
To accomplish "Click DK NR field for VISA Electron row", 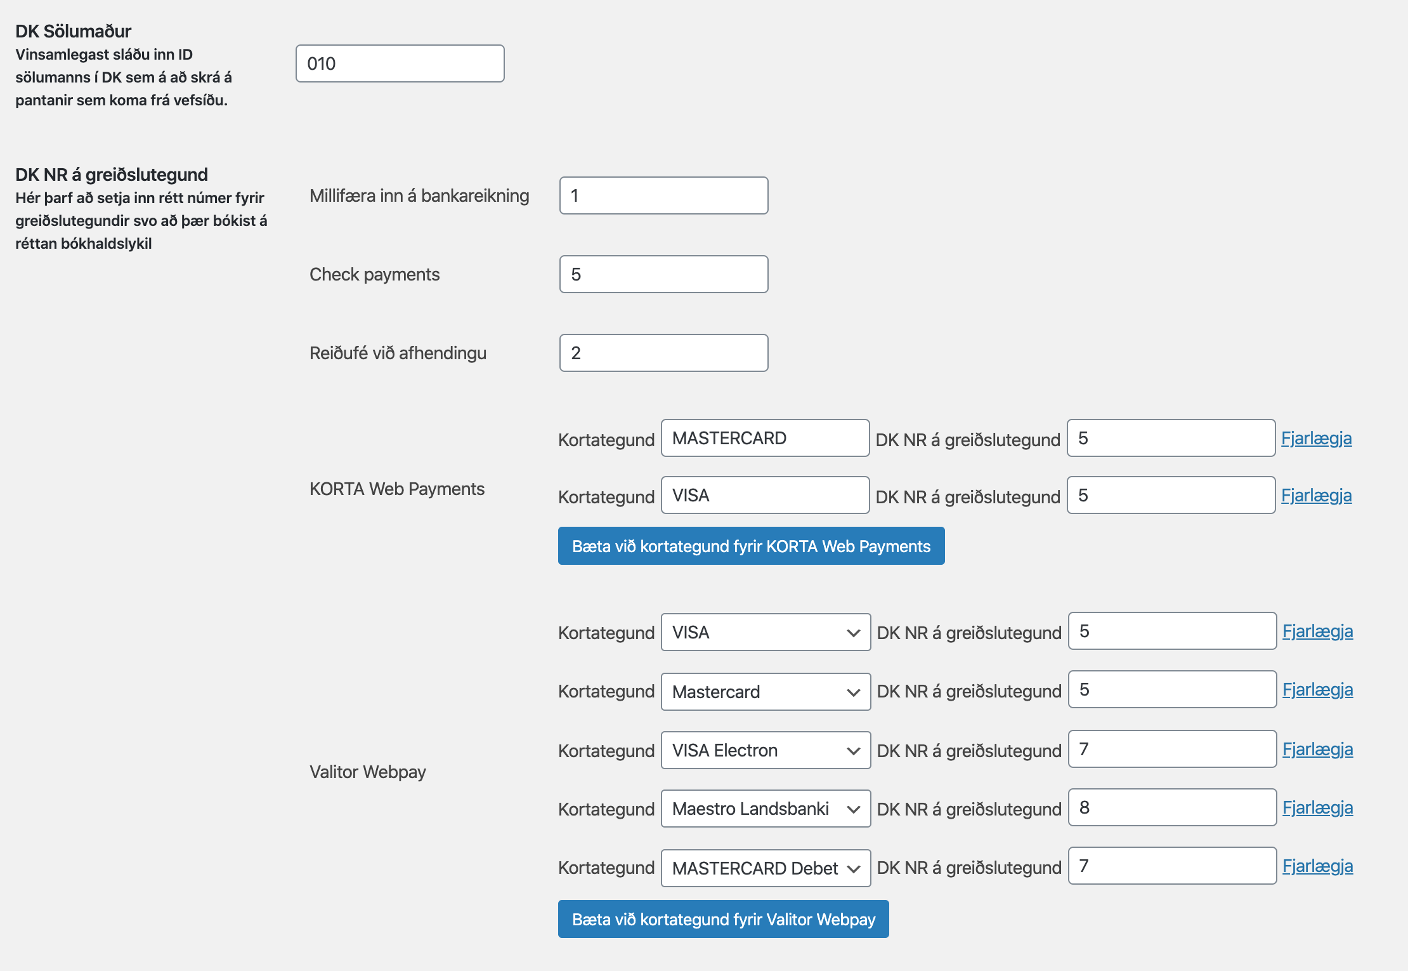I will tap(1173, 749).
